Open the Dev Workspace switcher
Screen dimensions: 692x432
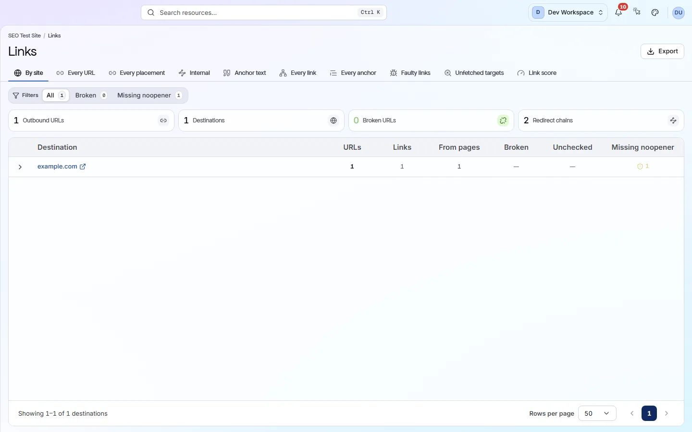pyautogui.click(x=568, y=12)
